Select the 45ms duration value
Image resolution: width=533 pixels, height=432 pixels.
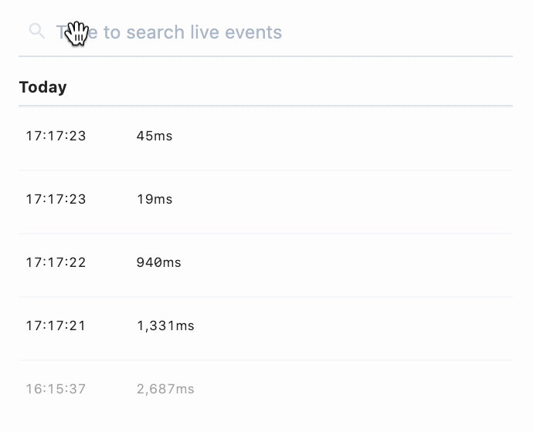click(154, 137)
